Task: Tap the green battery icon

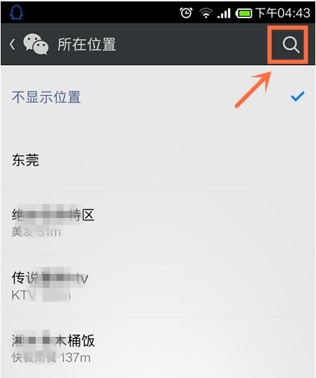Action: [244, 13]
